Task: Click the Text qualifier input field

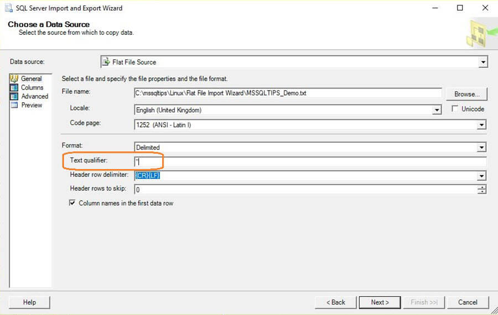Action: pyautogui.click(x=310, y=161)
